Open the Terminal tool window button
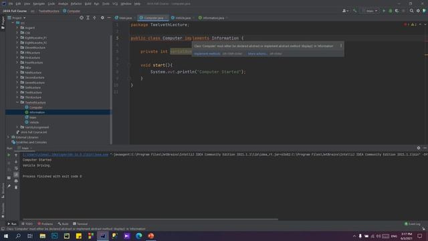428x241 pixels. (80, 224)
